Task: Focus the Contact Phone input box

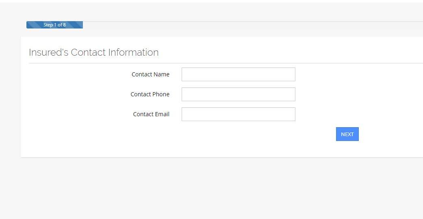Action: click(238, 94)
